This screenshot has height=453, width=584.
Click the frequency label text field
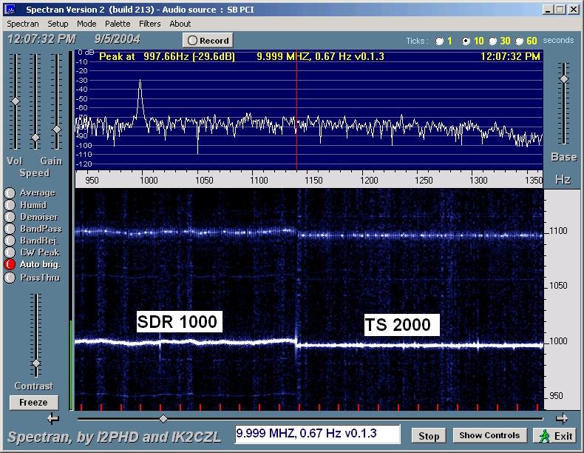(318, 434)
